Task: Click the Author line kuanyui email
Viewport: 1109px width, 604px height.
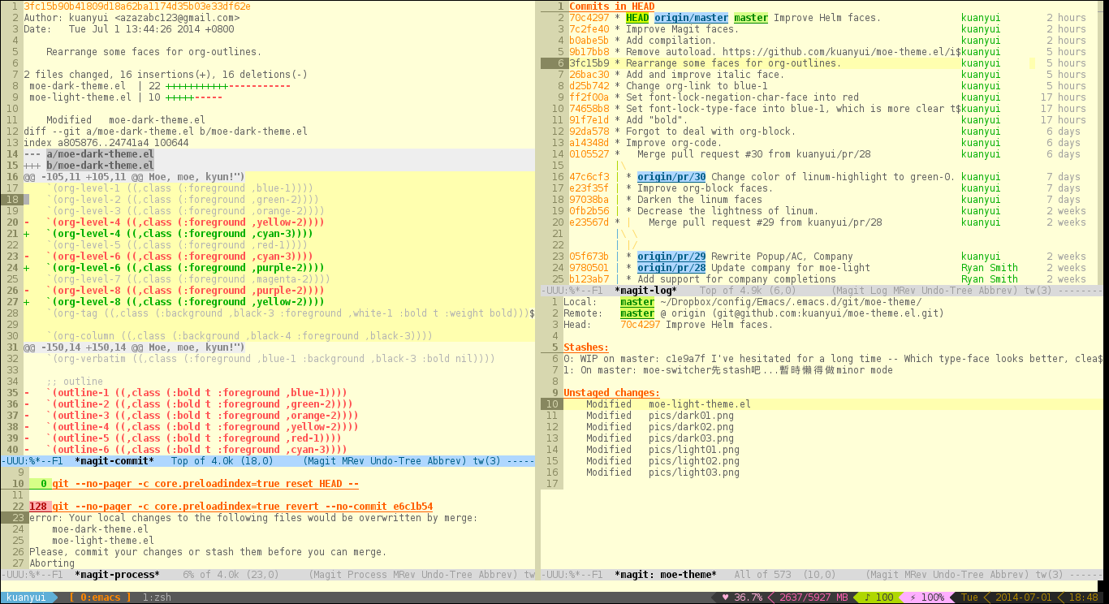Action: coord(132,18)
